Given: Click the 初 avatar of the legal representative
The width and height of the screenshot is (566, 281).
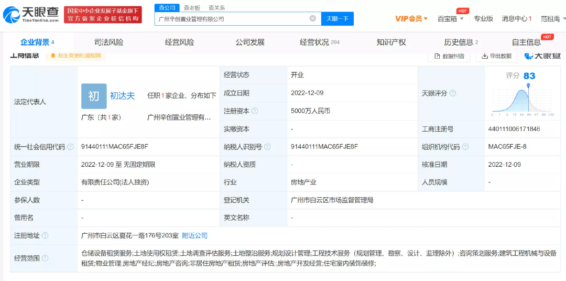Looking at the screenshot, I should [94, 96].
